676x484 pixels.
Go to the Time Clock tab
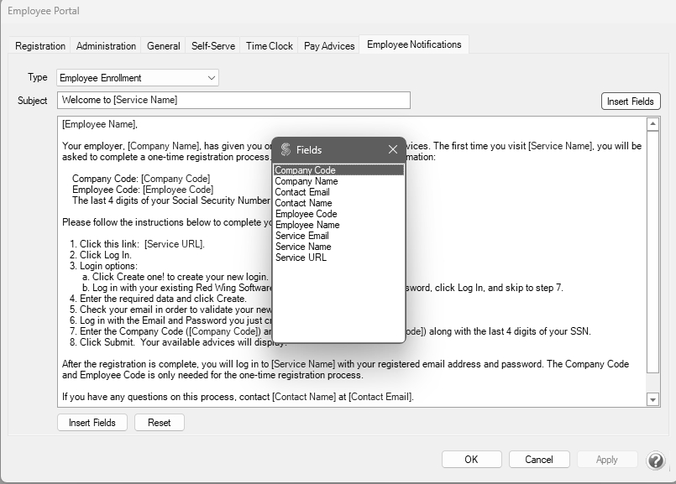270,46
